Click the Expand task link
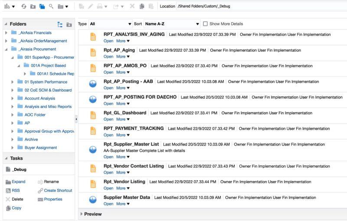This screenshot has height=221, width=347. point(19,182)
